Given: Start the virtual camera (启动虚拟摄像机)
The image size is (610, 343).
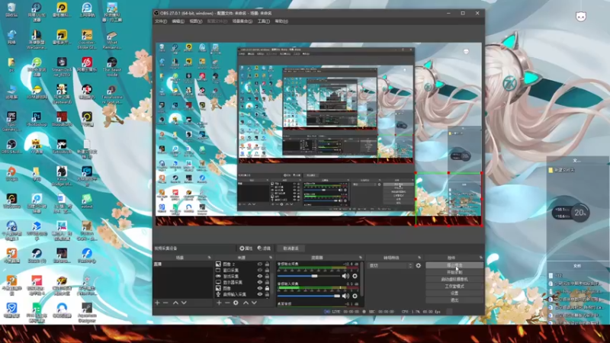Looking at the screenshot, I should click(454, 279).
